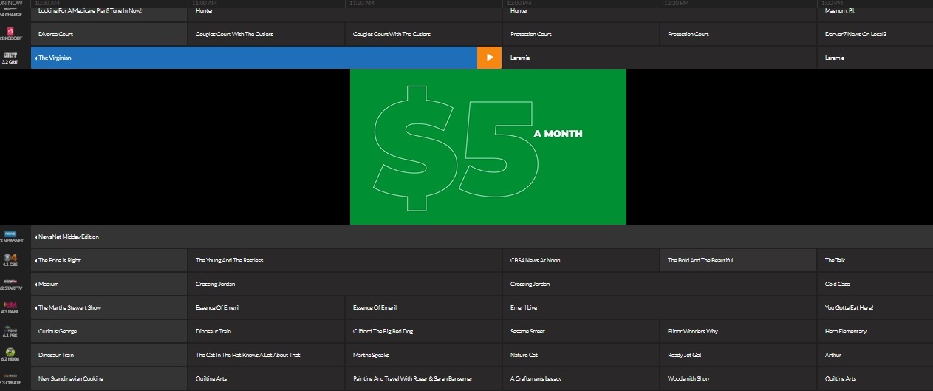
Task: Select You Gotta Eat Here!
Action: (x=875, y=307)
